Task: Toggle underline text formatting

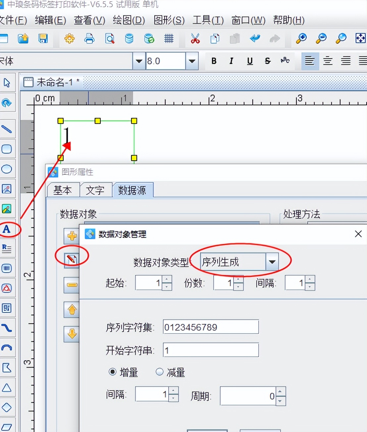Action: 249,61
